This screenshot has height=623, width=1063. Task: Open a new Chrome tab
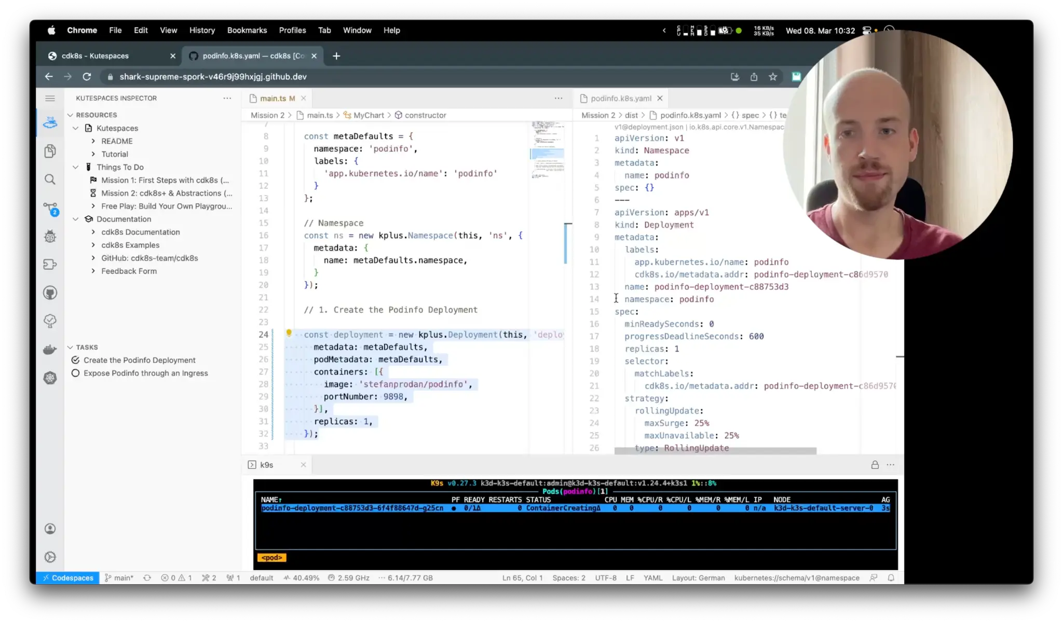pos(336,56)
